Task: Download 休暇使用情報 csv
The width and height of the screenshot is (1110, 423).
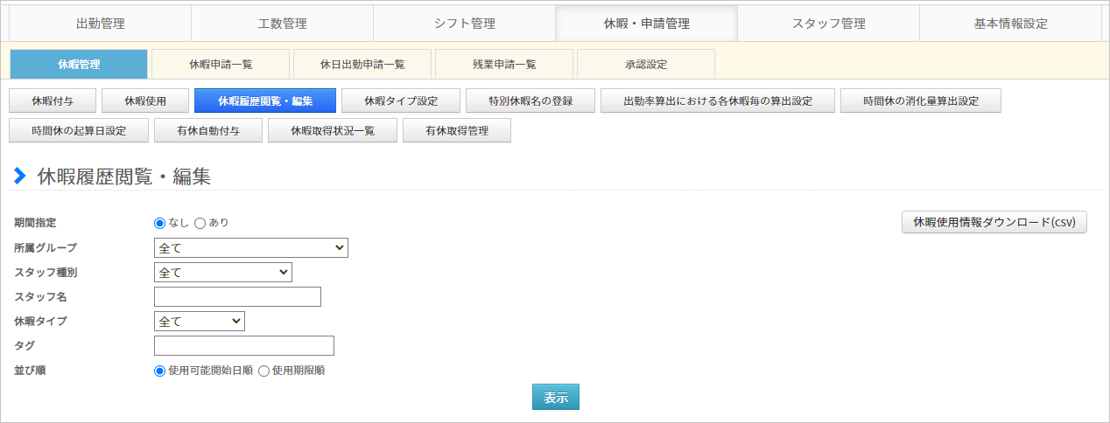Action: tap(994, 222)
